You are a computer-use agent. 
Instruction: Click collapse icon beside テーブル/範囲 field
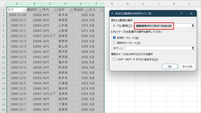point(193,25)
